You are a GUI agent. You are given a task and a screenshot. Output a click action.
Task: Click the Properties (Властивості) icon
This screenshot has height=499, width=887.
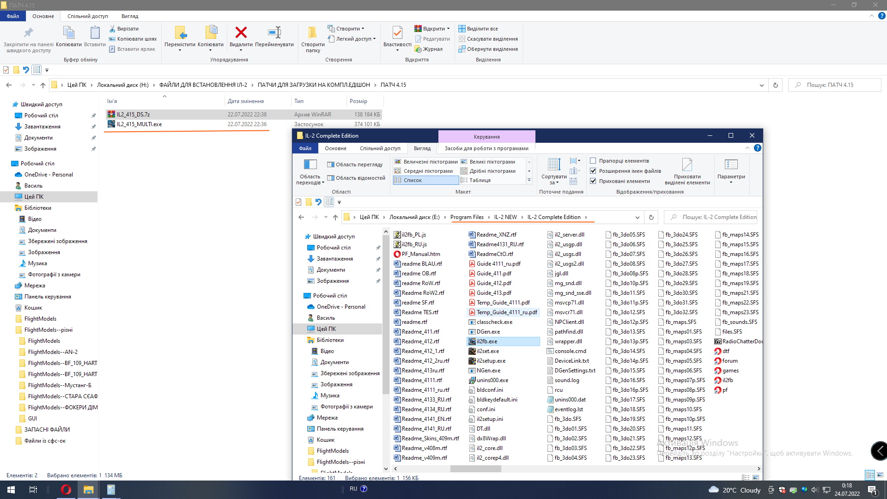(397, 33)
